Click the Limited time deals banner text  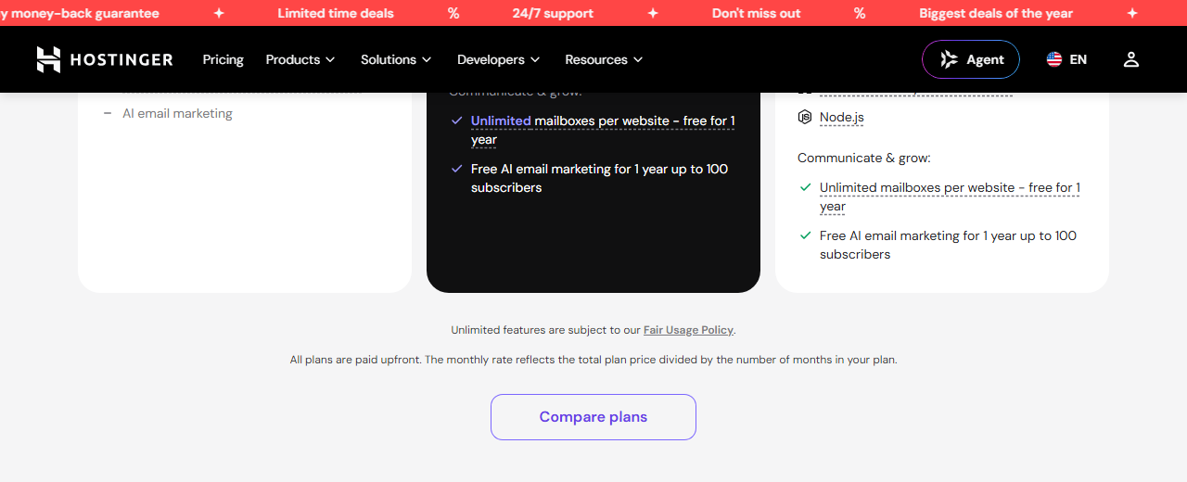point(336,13)
